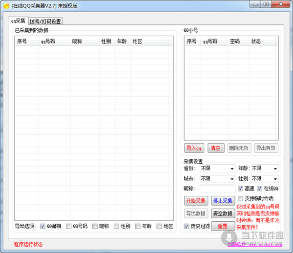This screenshot has width=293, height=253.
Task: Uncheck the QQ邮箱 export option
Action: click(42, 226)
